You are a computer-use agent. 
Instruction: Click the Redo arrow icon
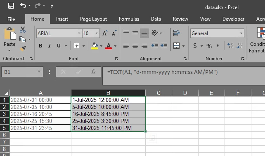click(37, 6)
